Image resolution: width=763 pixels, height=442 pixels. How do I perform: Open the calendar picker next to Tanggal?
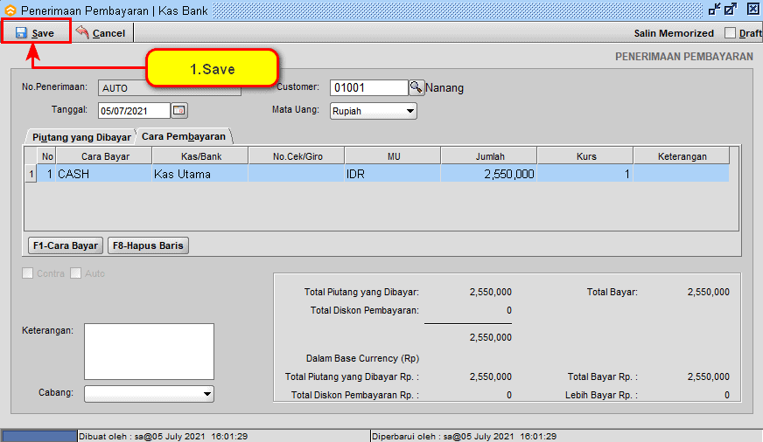pos(179,110)
